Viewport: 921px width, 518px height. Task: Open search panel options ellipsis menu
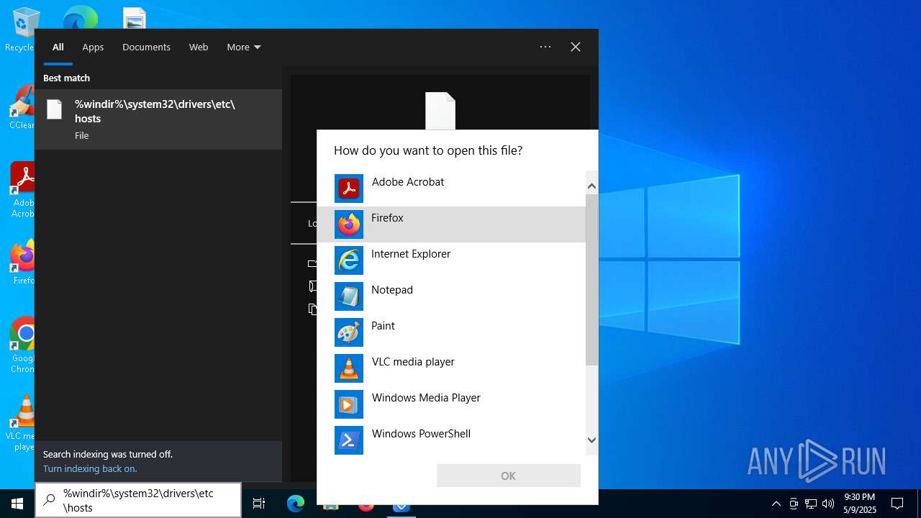(x=545, y=47)
